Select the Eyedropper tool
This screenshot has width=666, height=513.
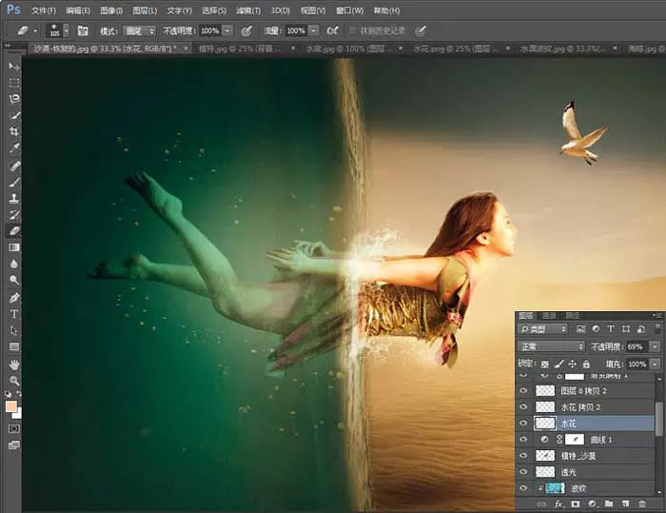click(14, 148)
